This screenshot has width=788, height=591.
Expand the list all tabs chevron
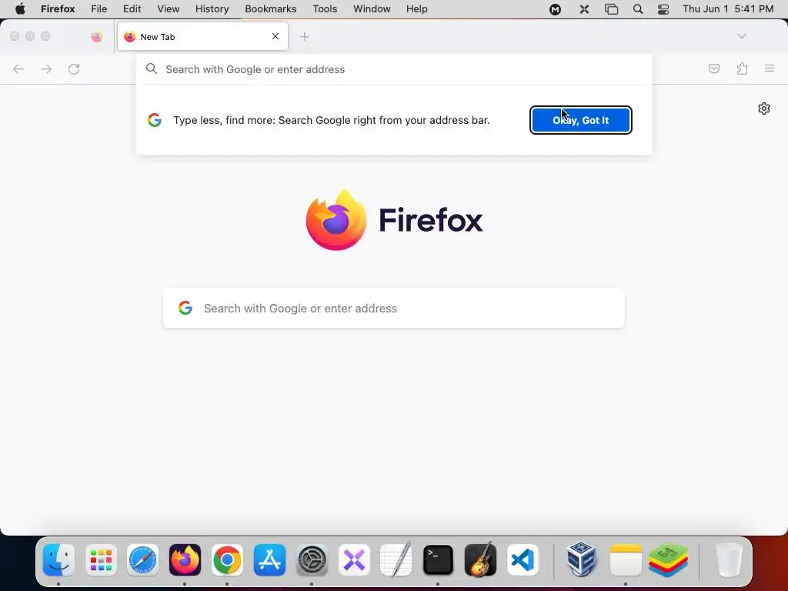pos(742,36)
